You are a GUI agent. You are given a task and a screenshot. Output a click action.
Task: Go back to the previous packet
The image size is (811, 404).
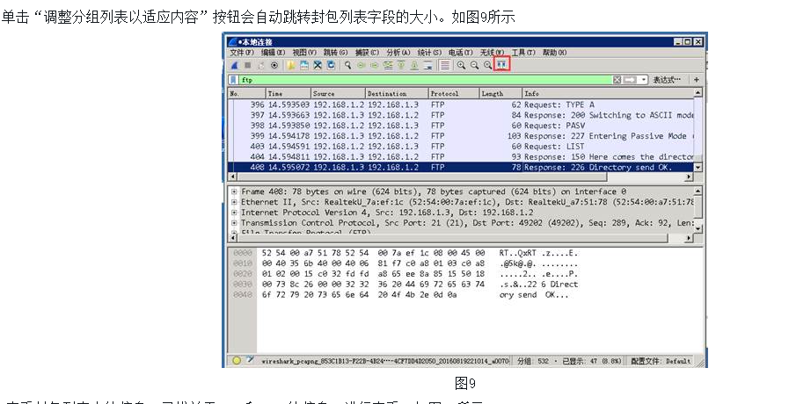coord(361,65)
